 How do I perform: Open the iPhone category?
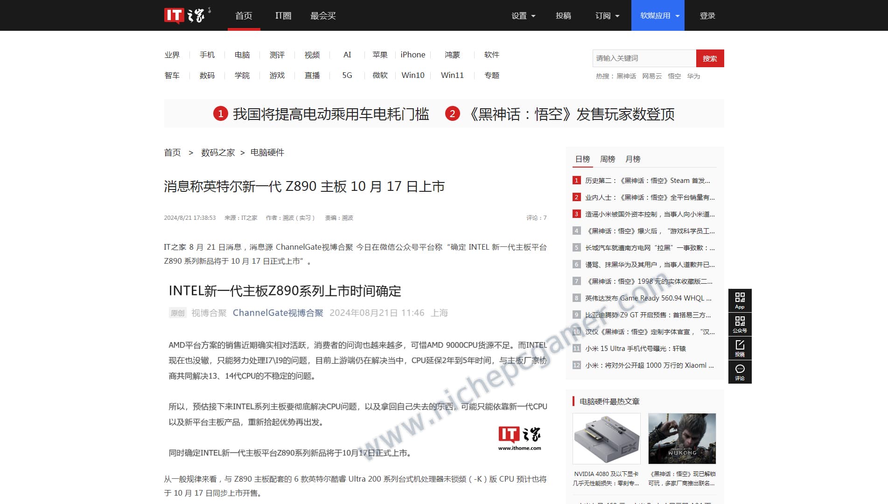(x=413, y=55)
